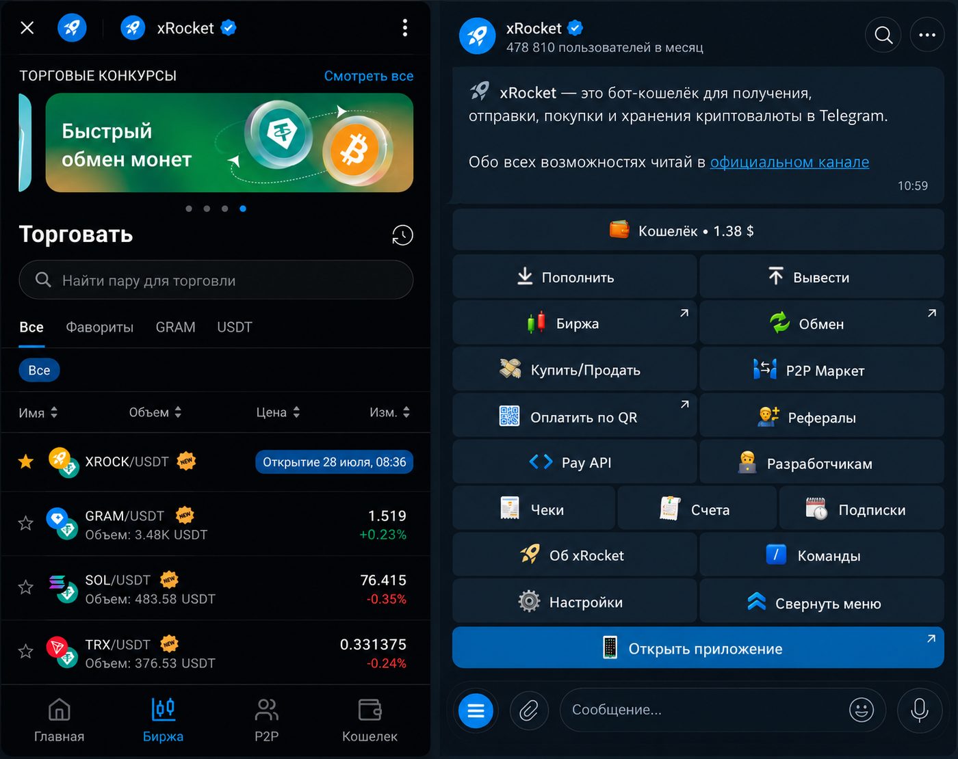This screenshot has height=759, width=958.
Task: Toggle favorite star for SOL/USDT
Action: click(26, 587)
